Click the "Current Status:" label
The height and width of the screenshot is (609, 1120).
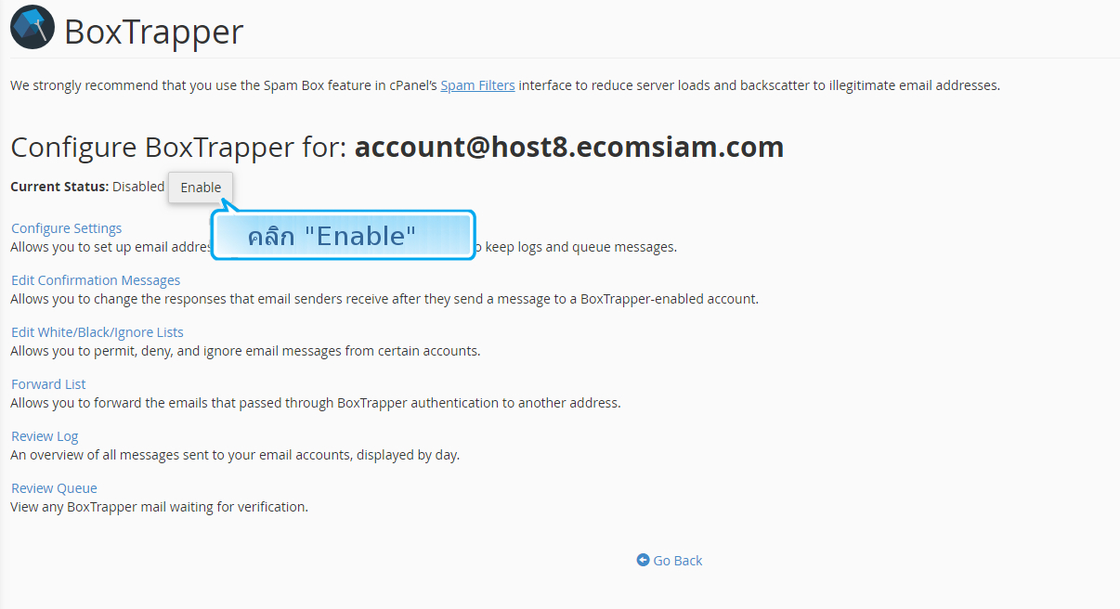click(59, 187)
